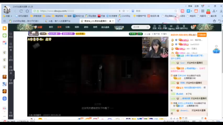Viewport: 223px width, 125px height.
Task: Click the orange 开通 button in chat panel
Action: coord(202,35)
